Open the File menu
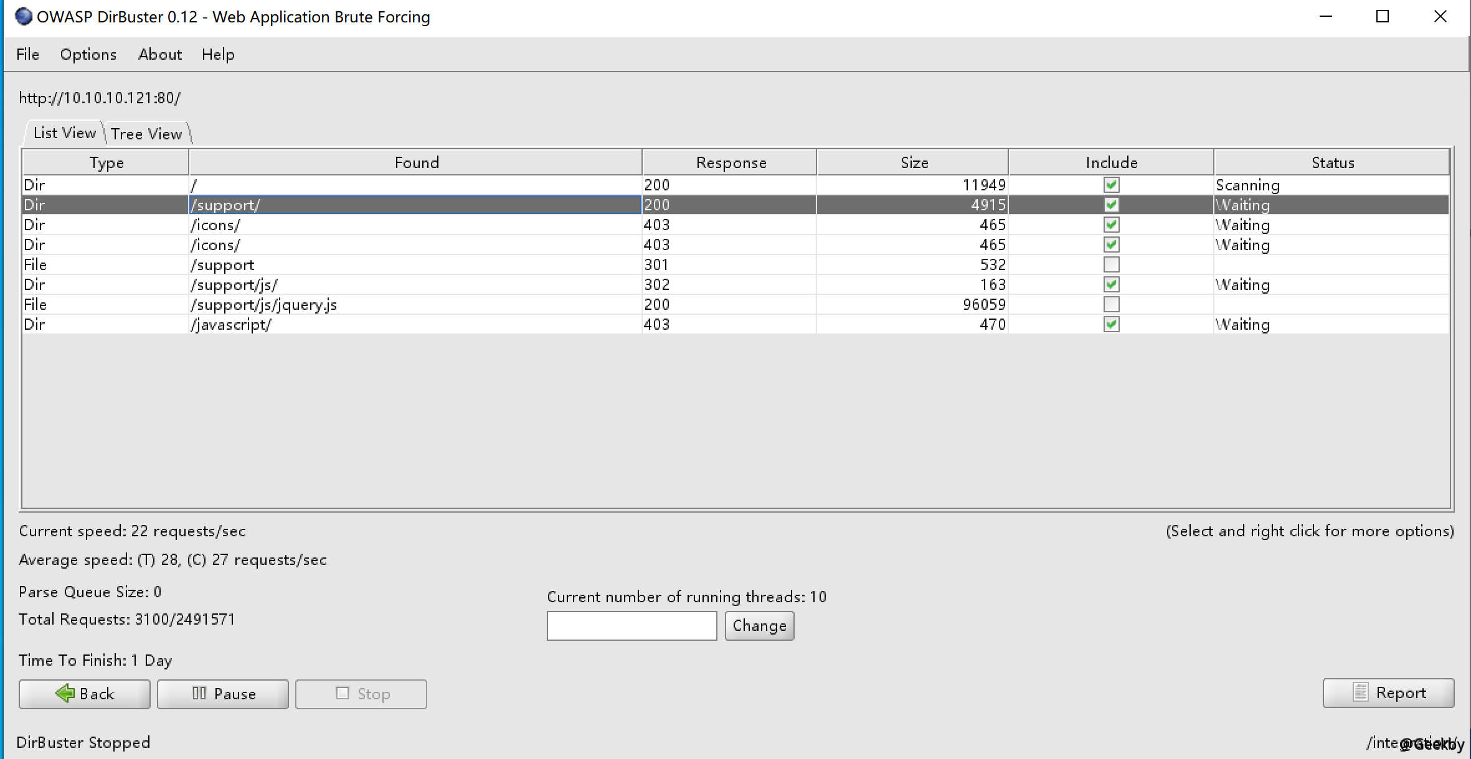 click(27, 54)
